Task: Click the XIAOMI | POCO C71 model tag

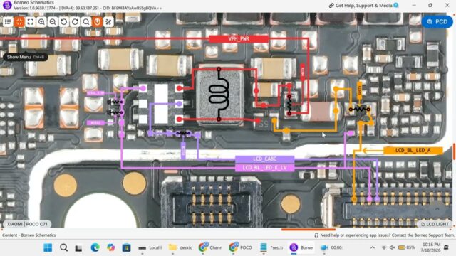Action: tap(27, 224)
